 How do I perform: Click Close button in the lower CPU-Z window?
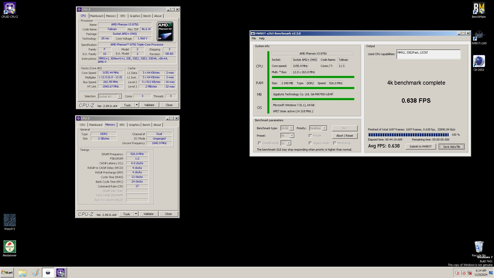coord(168,214)
